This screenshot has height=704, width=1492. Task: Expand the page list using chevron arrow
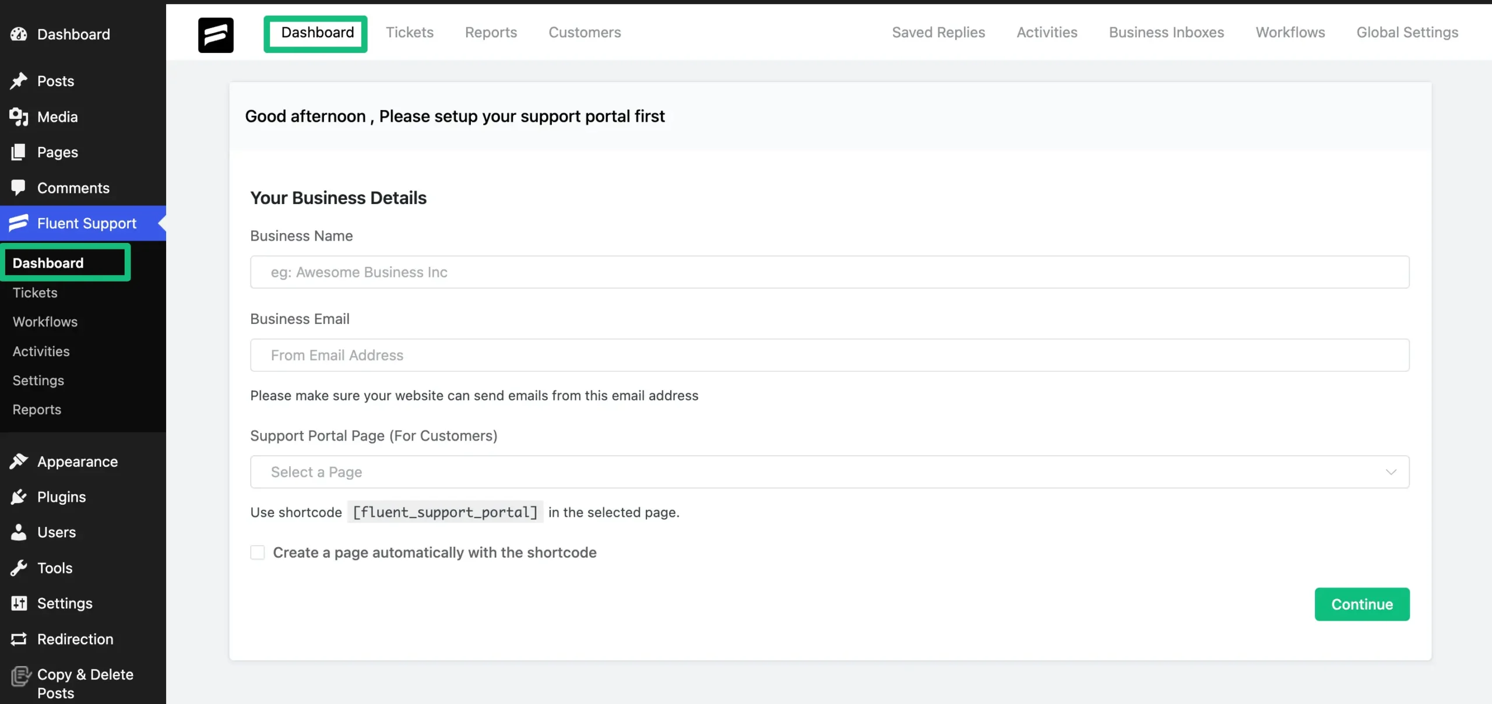click(x=1391, y=472)
